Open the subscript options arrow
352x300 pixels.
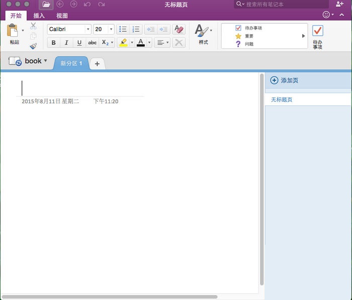112,43
